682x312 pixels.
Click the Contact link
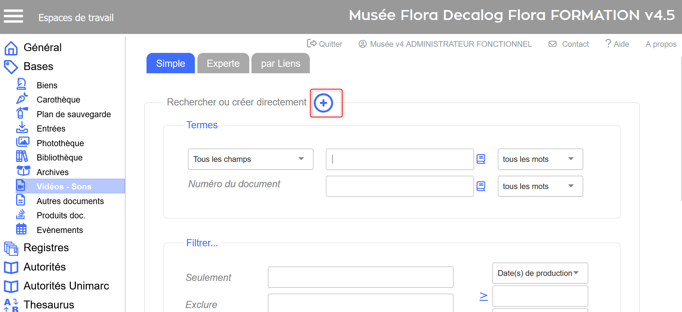569,44
